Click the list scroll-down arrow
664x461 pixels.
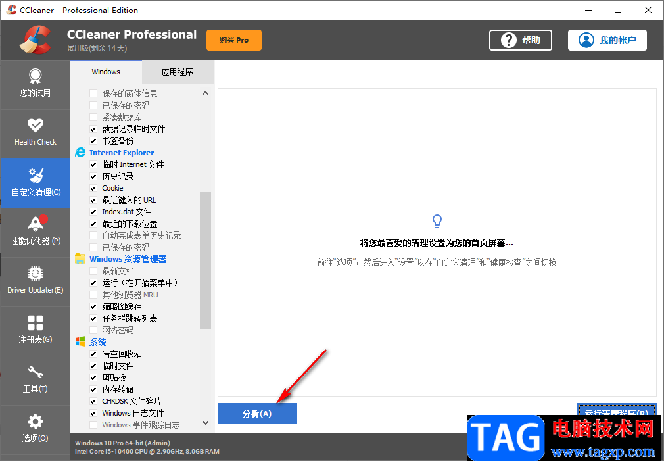click(205, 423)
